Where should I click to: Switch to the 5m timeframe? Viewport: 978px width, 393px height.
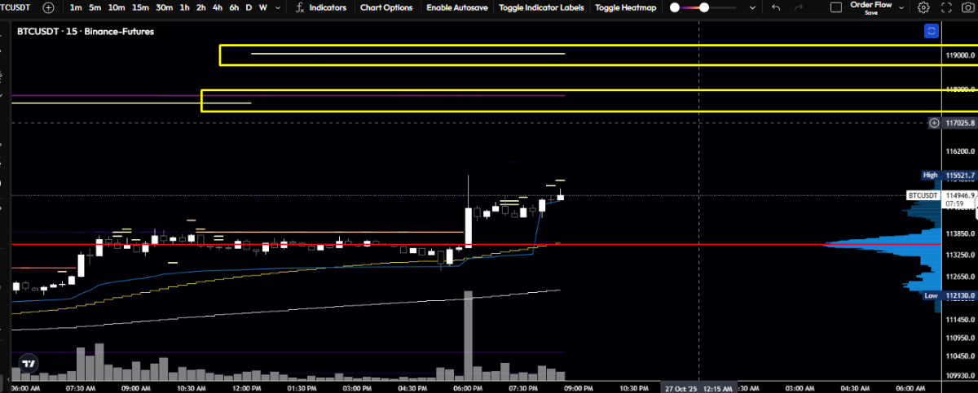pyautogui.click(x=95, y=7)
